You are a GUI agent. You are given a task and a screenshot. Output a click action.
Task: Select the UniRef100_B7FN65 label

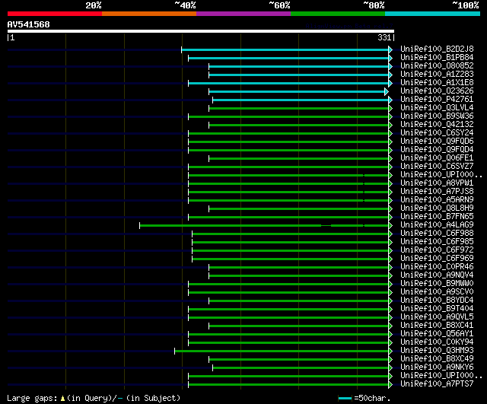(437, 217)
